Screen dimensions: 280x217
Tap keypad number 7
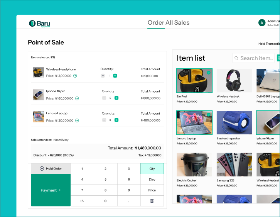(x=82, y=190)
